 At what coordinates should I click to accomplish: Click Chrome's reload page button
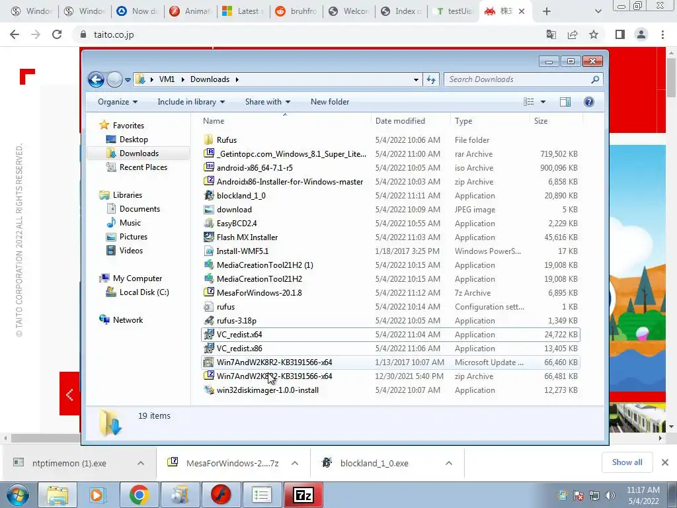click(57, 34)
